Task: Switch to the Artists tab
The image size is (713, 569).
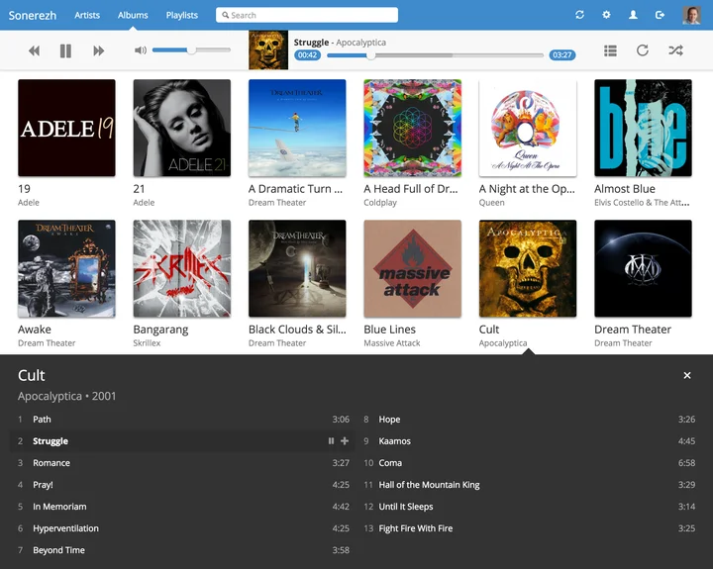Action: point(87,15)
